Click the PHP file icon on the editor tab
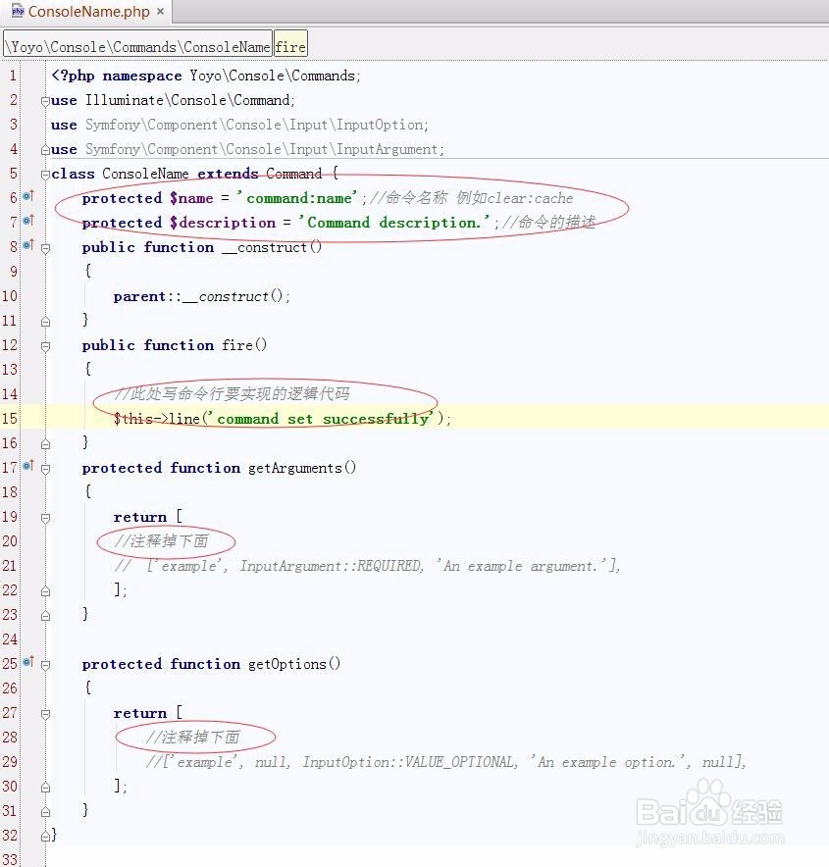The width and height of the screenshot is (829, 867). [16, 13]
